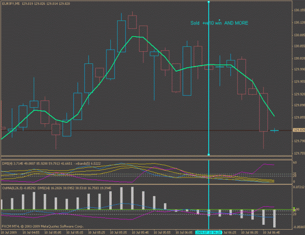Image resolution: width=305 pixels, height=235 pixels.
Task: Select the 'Sold +ve10 win AND MORE' annotation
Action: tap(219, 23)
